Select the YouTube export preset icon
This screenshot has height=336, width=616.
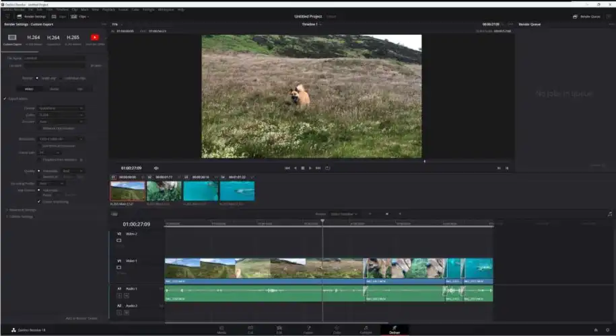[x=94, y=37]
